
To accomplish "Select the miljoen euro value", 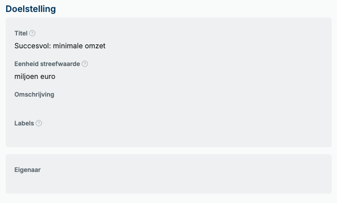I will [x=35, y=77].
